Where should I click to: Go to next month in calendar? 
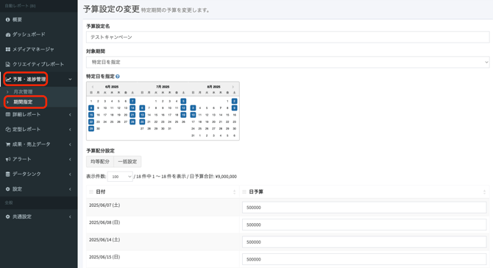pos(233,87)
